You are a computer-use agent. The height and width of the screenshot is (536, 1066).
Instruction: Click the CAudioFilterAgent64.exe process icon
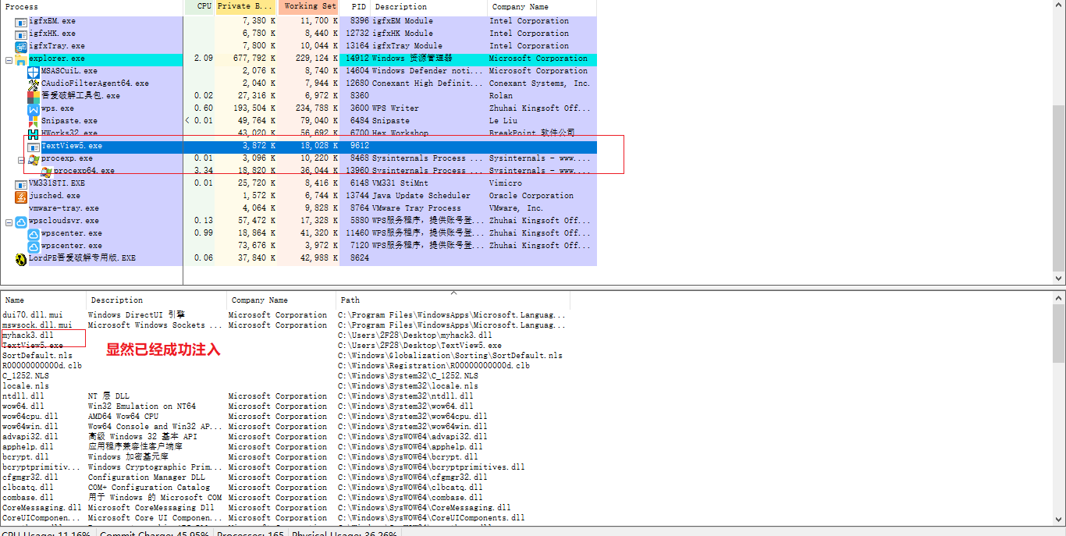pyautogui.click(x=34, y=83)
